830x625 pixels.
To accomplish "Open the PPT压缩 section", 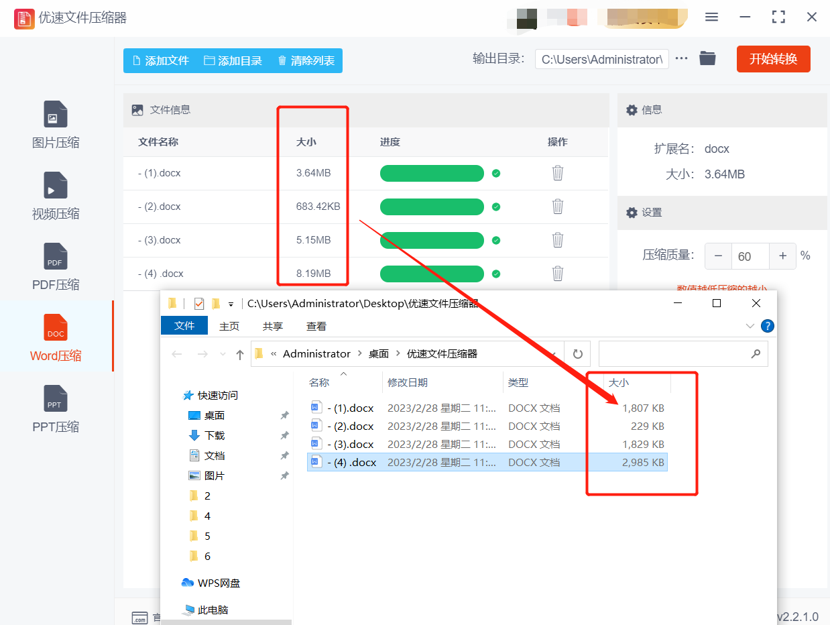I will coord(56,408).
